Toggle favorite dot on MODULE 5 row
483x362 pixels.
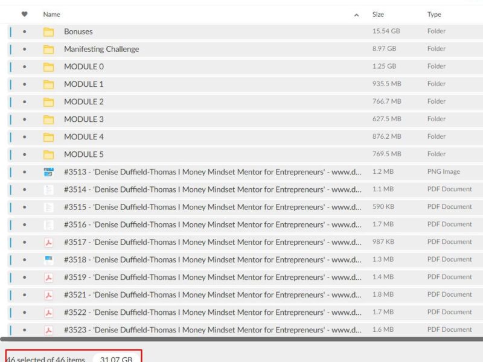point(24,154)
